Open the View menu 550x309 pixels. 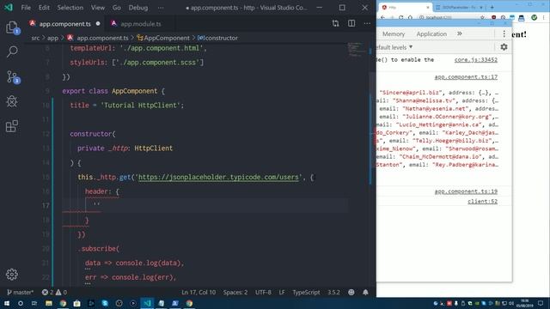pos(98,8)
